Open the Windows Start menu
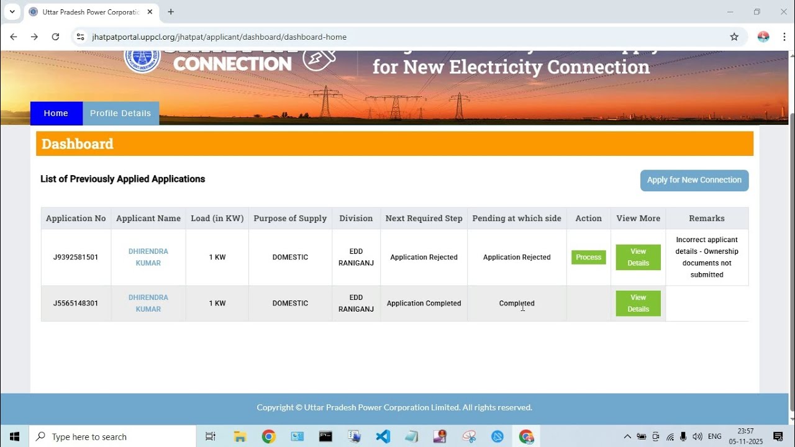The height and width of the screenshot is (447, 795). pos(14,436)
